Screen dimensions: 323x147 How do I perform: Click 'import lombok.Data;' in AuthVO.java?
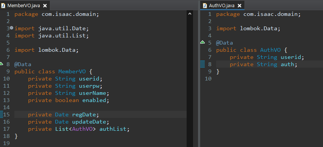pos(248,28)
